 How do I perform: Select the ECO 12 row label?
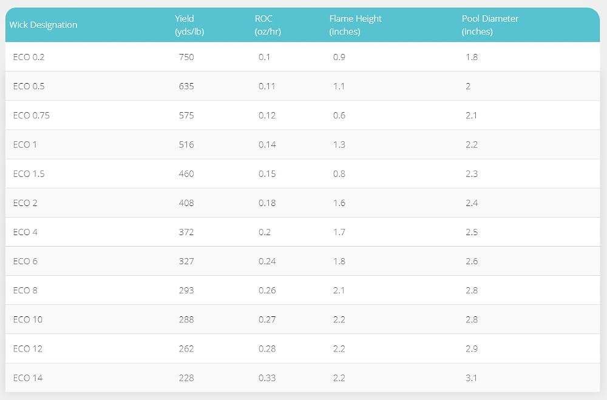point(28,348)
